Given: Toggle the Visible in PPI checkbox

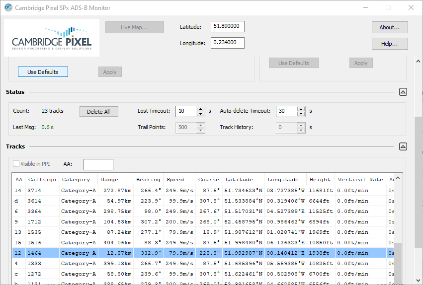Looking at the screenshot, I should pos(16,164).
